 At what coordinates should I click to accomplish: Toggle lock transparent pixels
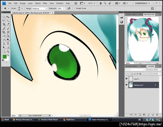coord(132,74)
